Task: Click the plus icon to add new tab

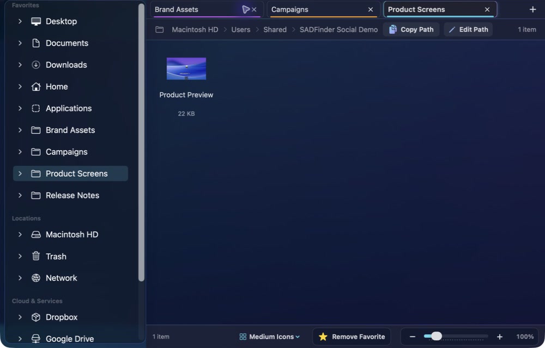Action: (x=532, y=9)
